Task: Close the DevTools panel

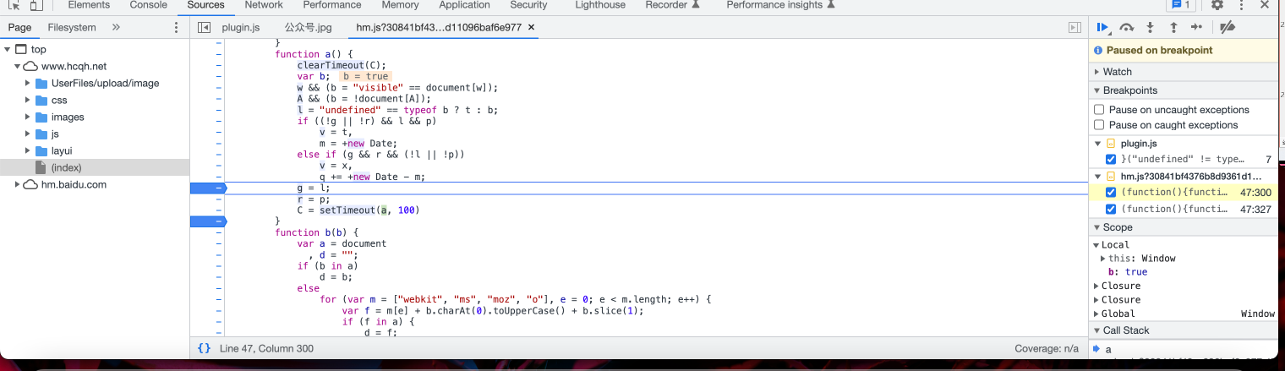Action: point(1264,5)
